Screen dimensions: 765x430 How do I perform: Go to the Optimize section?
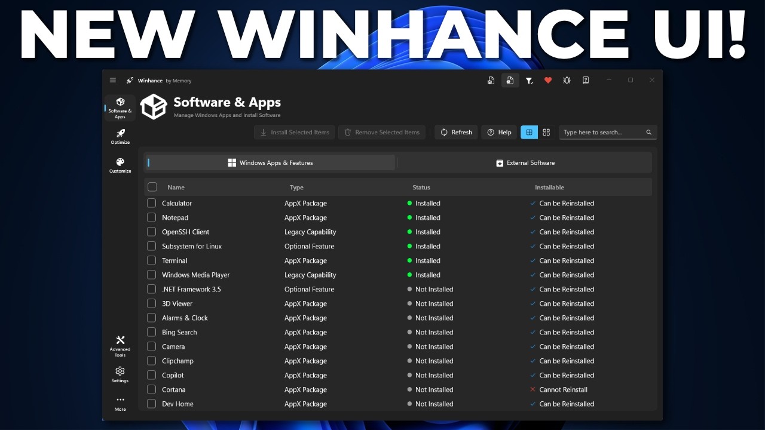(120, 137)
